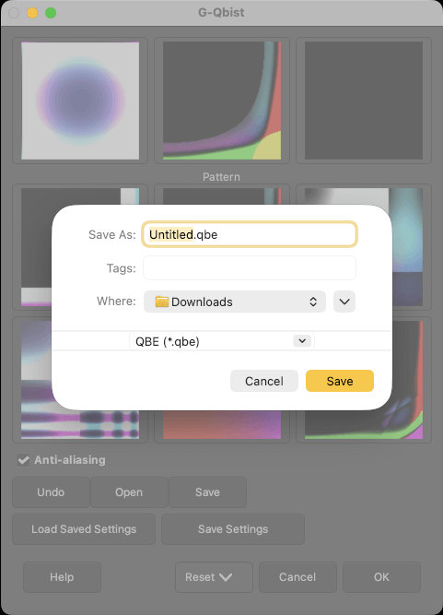
Task: Click the Save As filename field
Action: click(x=250, y=234)
